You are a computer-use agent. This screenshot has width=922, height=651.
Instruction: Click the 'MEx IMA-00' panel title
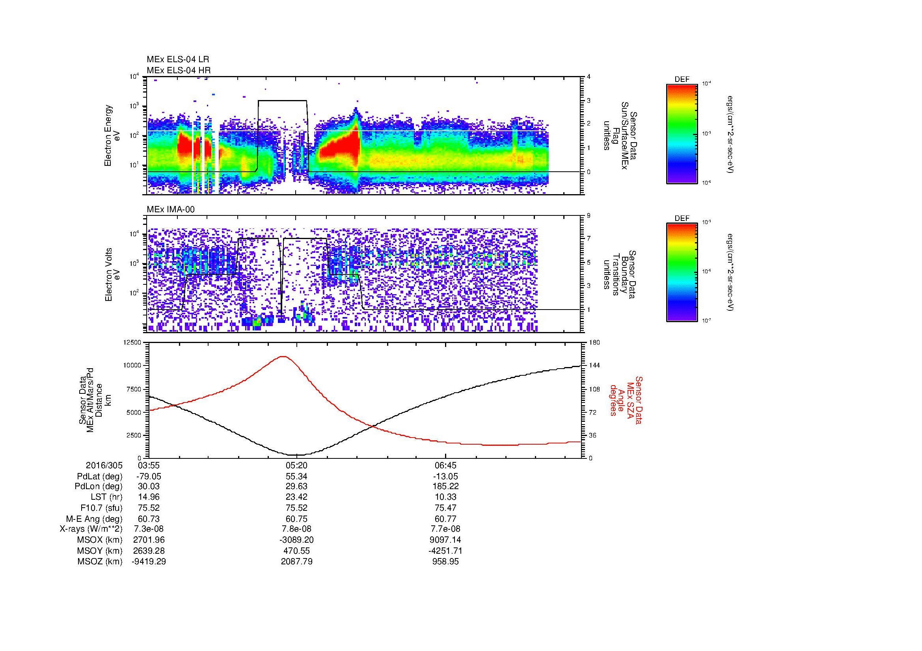(171, 210)
